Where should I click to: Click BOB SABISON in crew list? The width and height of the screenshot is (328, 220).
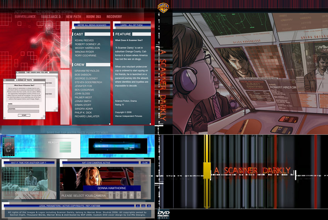tap(83, 75)
